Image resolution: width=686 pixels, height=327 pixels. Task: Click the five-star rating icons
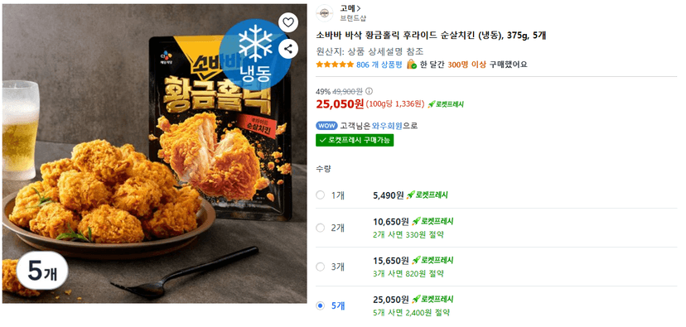click(x=335, y=65)
